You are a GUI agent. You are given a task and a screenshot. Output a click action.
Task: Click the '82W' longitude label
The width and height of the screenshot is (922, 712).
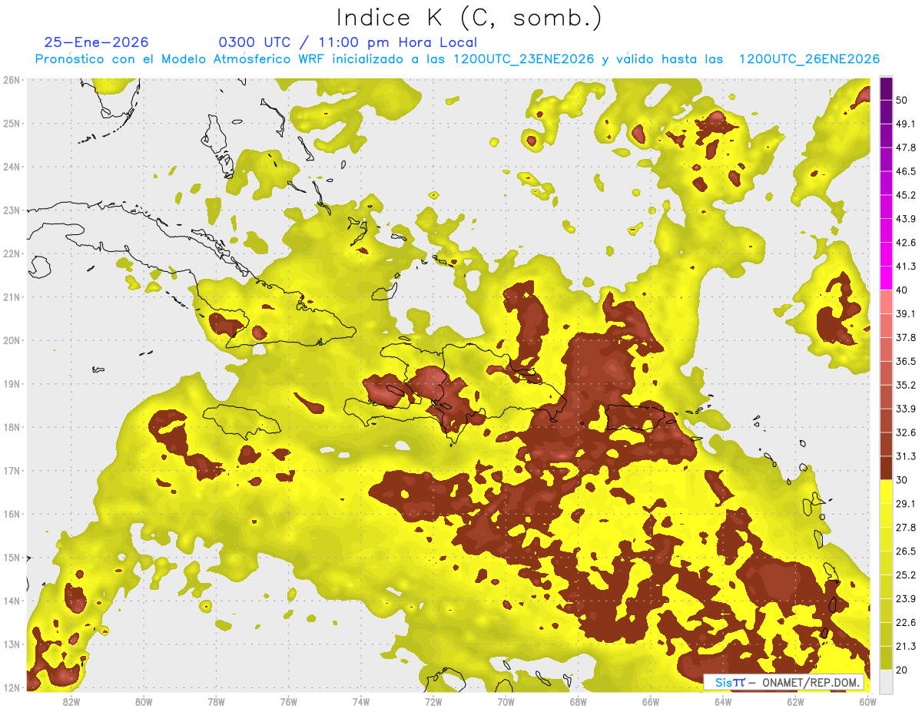pyautogui.click(x=71, y=701)
